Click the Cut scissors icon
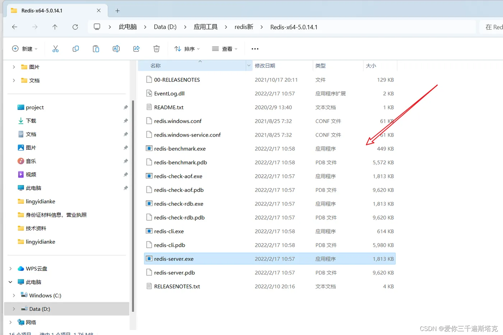503x335 pixels. 55,49
